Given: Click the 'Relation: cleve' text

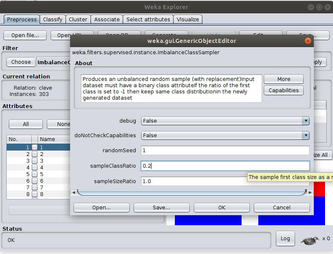Looking at the screenshot, I should pyautogui.click(x=33, y=88).
